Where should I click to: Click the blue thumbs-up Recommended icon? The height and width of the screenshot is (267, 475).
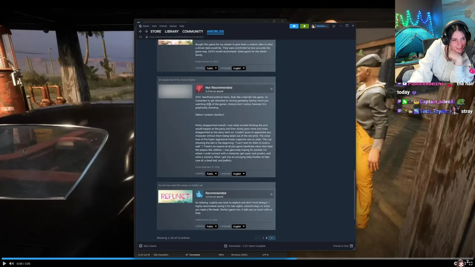coord(200,194)
